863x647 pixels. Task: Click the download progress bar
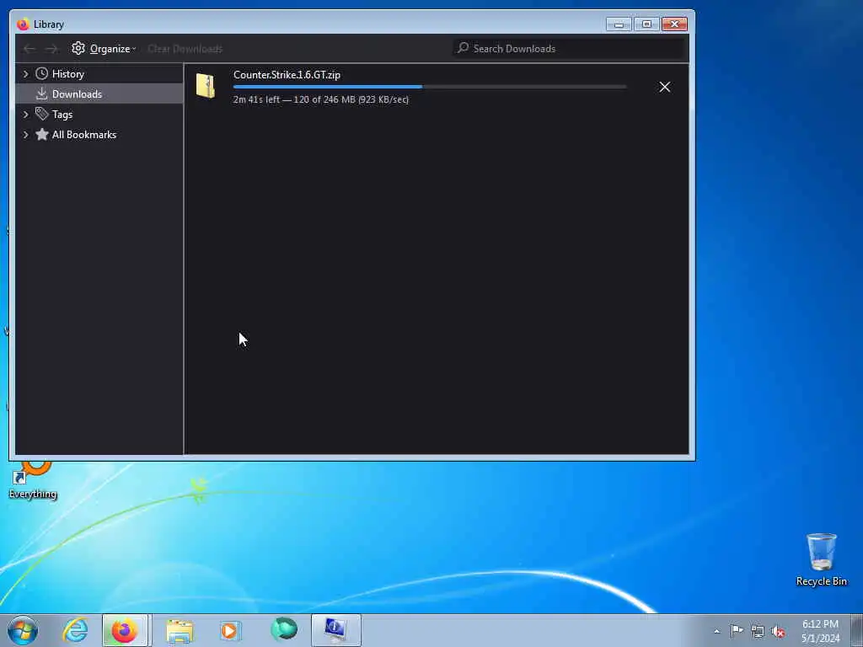[430, 87]
